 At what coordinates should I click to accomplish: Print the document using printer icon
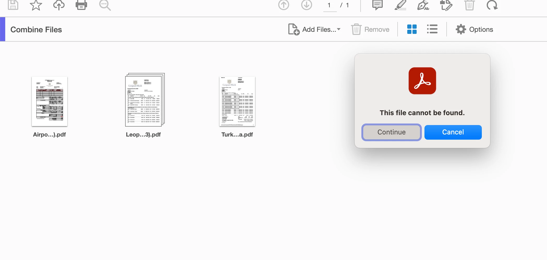(81, 5)
